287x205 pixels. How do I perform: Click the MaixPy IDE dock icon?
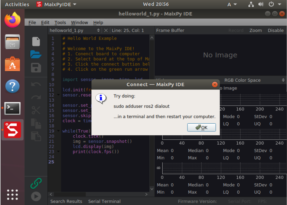click(x=13, y=130)
